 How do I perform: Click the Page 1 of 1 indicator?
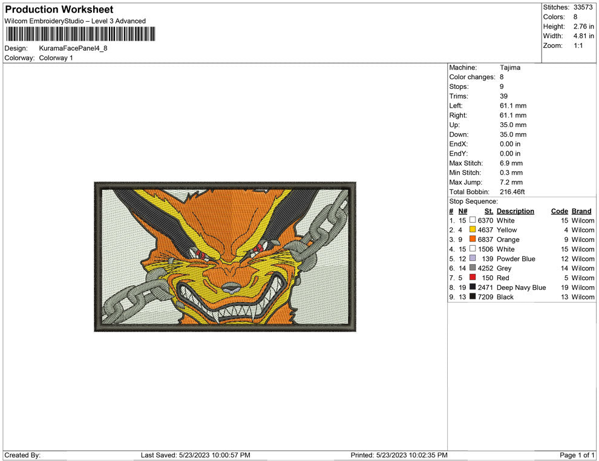point(577,455)
